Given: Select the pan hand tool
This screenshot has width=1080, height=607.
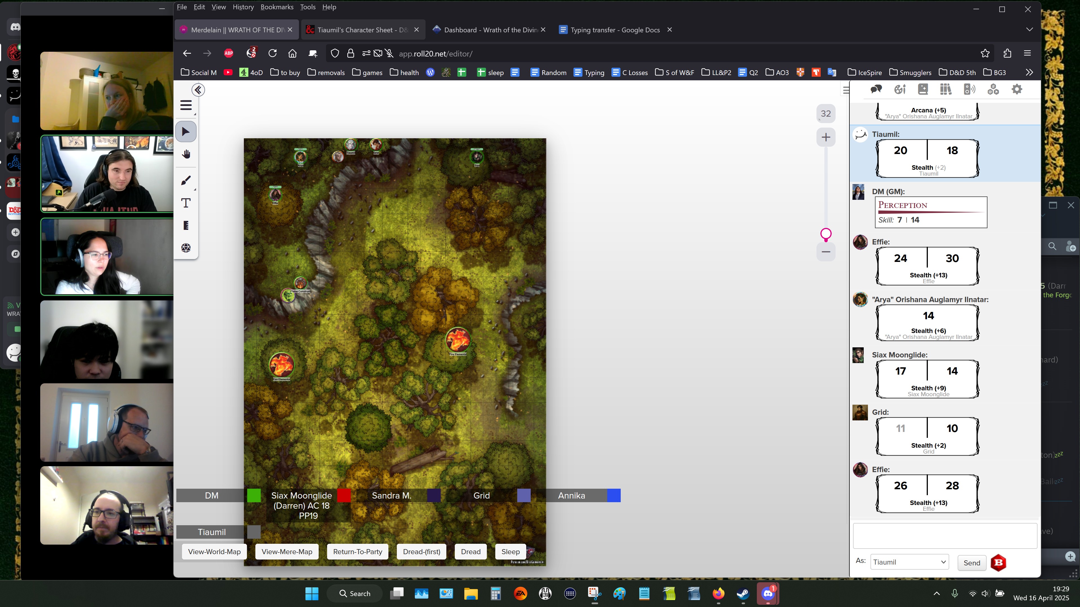Looking at the screenshot, I should click(x=186, y=154).
